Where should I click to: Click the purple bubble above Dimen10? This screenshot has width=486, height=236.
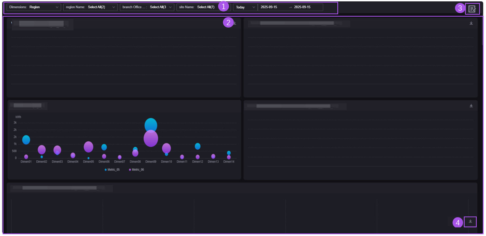pyautogui.click(x=167, y=148)
